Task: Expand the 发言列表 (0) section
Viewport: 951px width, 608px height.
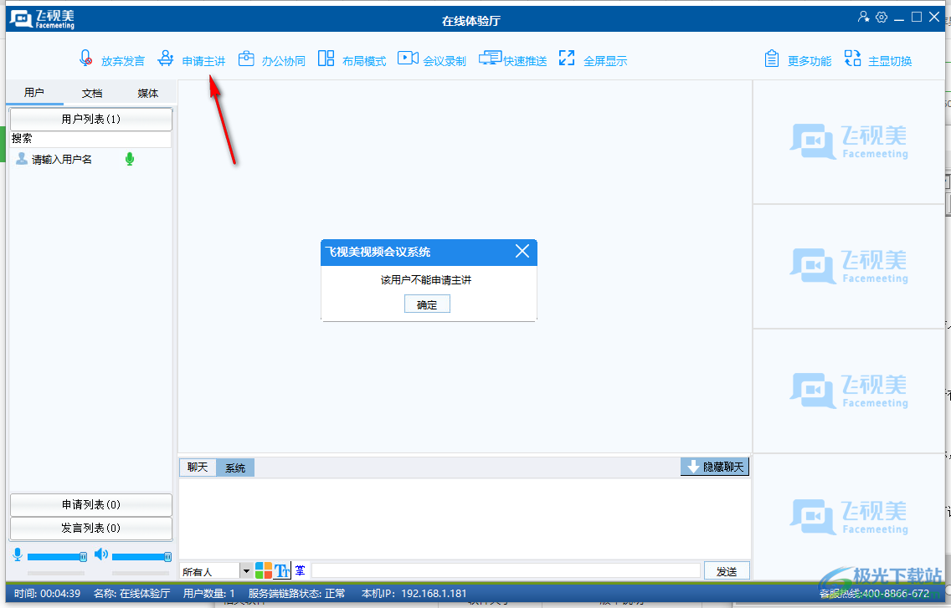Action: [x=90, y=529]
